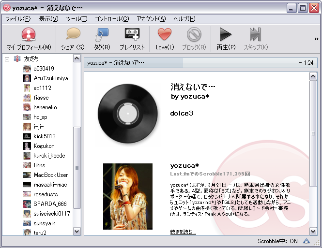Select friend a030419 avatar
The width and height of the screenshot is (322, 248).
[x=27, y=69]
